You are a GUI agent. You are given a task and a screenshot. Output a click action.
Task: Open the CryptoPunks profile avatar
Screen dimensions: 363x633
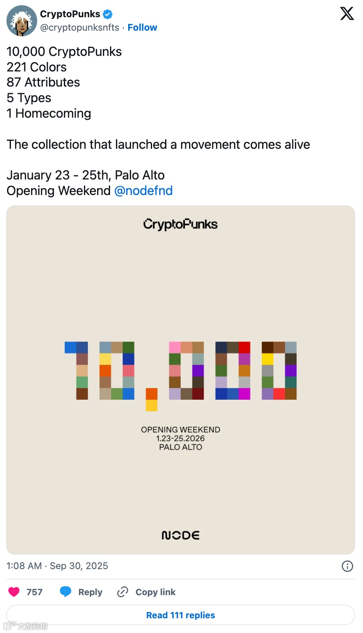click(x=22, y=21)
